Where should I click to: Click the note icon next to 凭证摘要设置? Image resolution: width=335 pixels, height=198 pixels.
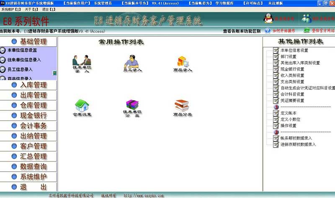pyautogui.click(x=276, y=100)
